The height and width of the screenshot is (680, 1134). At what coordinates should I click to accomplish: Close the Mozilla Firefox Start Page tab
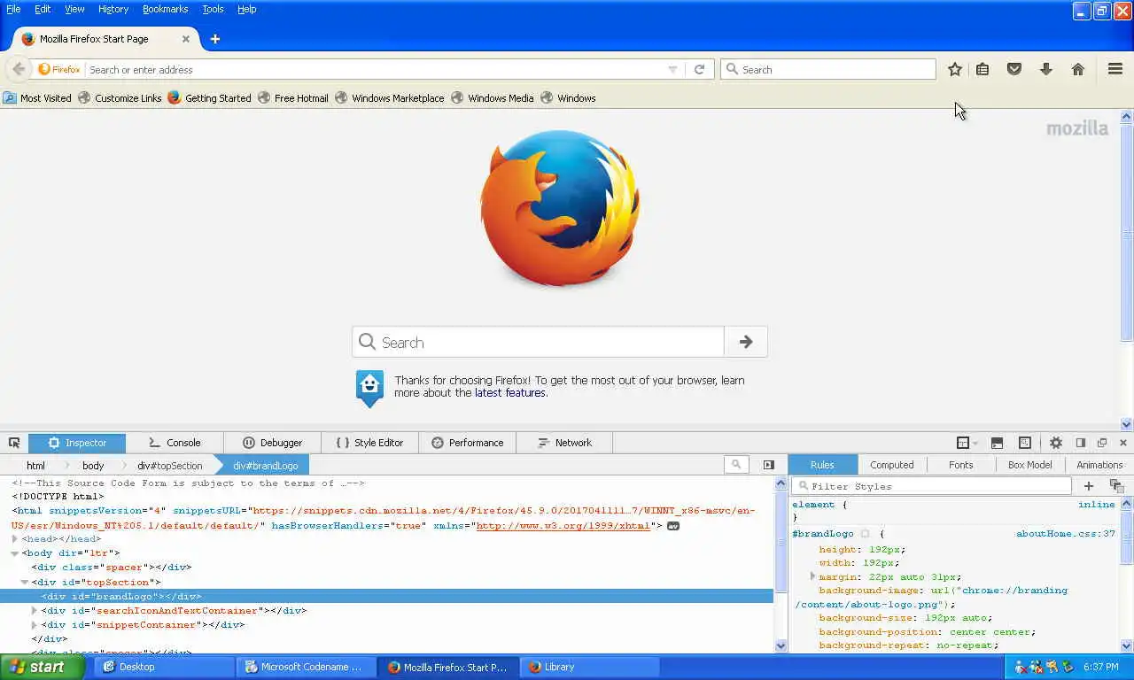(186, 39)
